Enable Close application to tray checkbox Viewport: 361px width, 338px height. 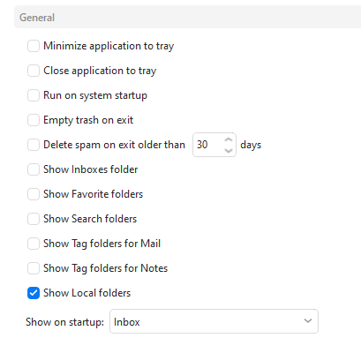(34, 71)
